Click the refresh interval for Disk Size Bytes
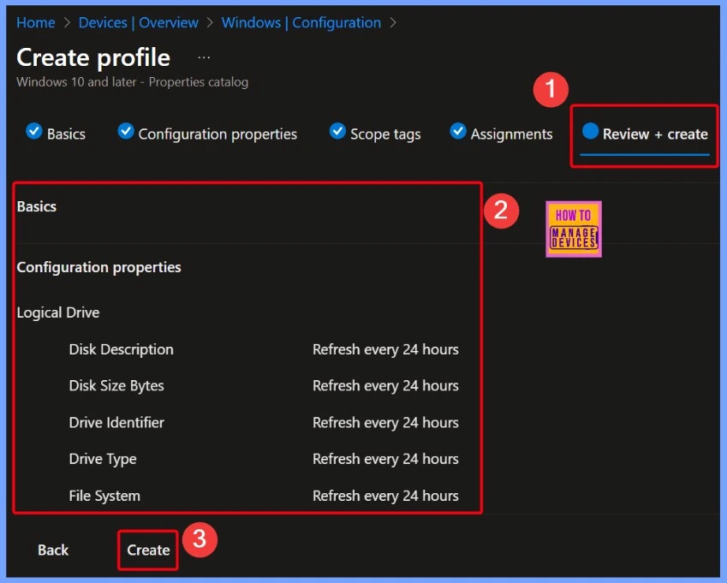Viewport: 727px width, 583px height. (385, 386)
